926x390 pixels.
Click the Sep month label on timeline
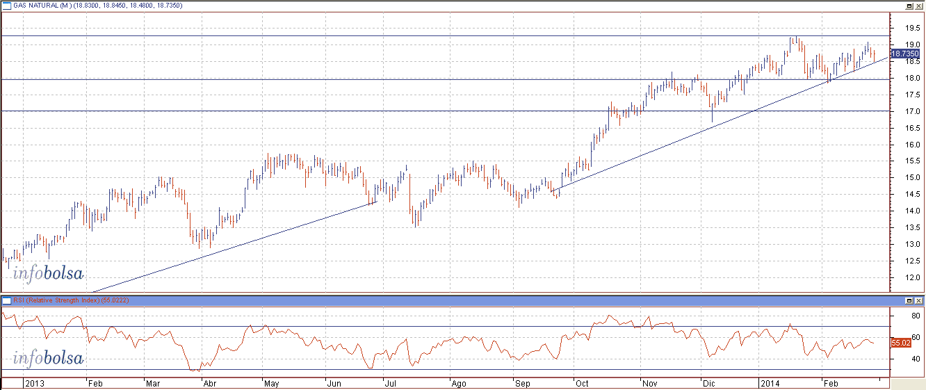pyautogui.click(x=521, y=383)
